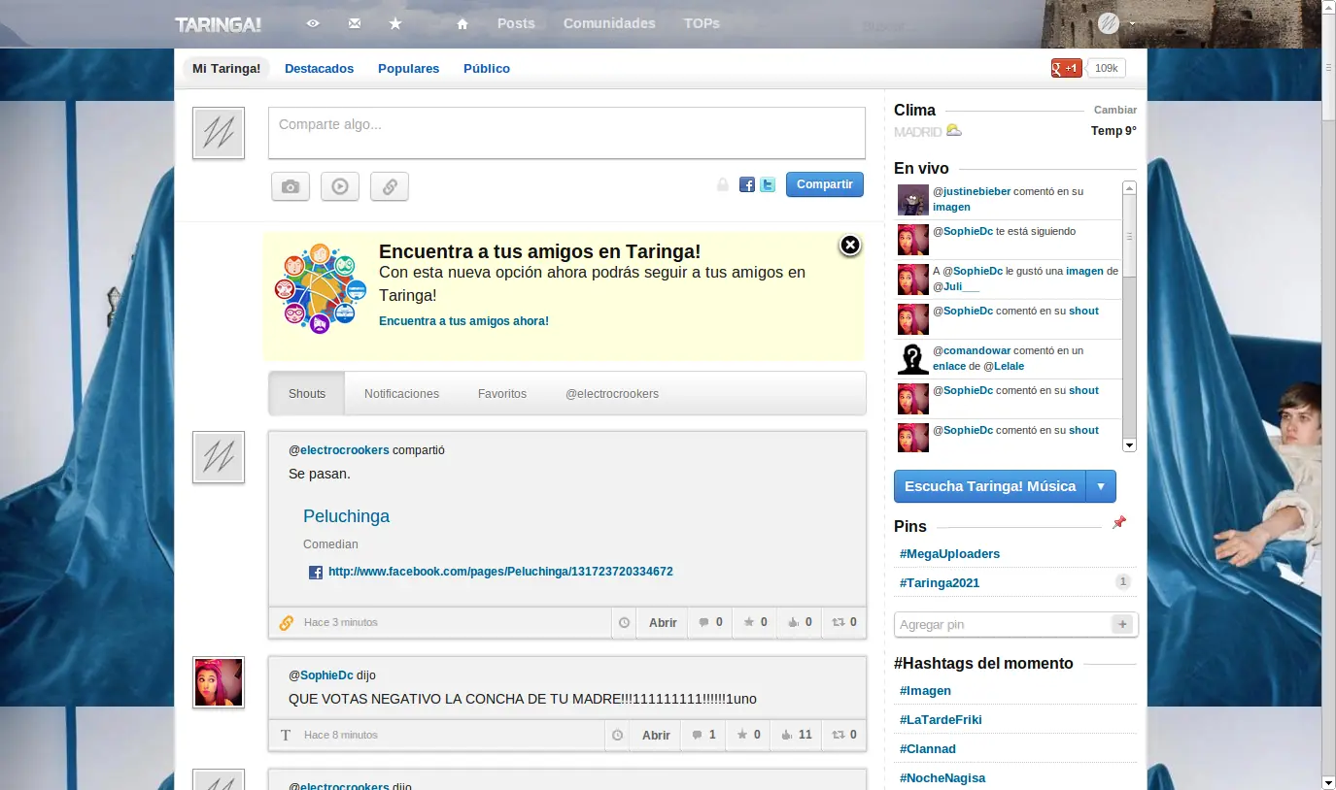Close the find friends banner
Screen dimensions: 1336x790
click(x=850, y=246)
